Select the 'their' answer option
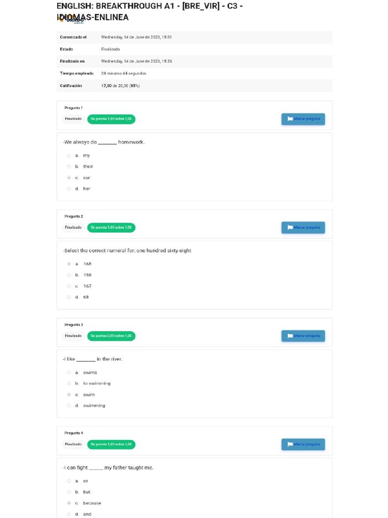This screenshot has height=518, width=388. [x=69, y=166]
